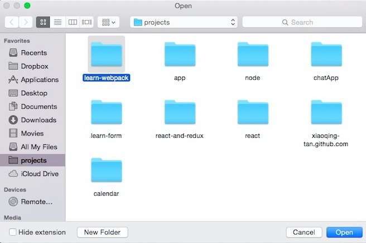Open Downloads in the sidebar
Image resolution: width=366 pixels, height=243 pixels.
click(x=33, y=120)
